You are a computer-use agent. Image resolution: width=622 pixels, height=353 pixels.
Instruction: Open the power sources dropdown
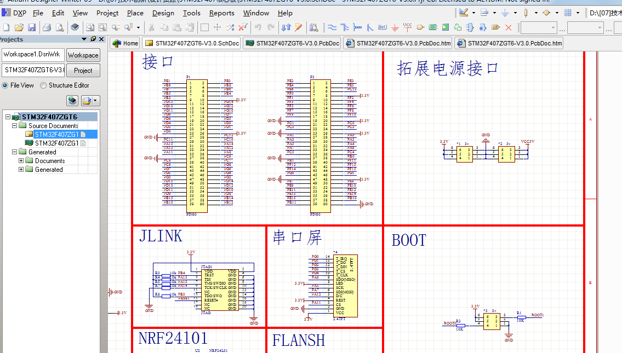(x=515, y=13)
